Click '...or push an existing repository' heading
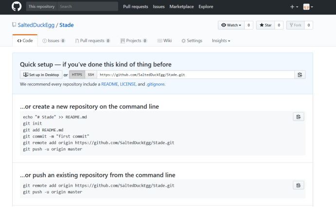Viewport: 336px width, 207px height. (x=98, y=175)
